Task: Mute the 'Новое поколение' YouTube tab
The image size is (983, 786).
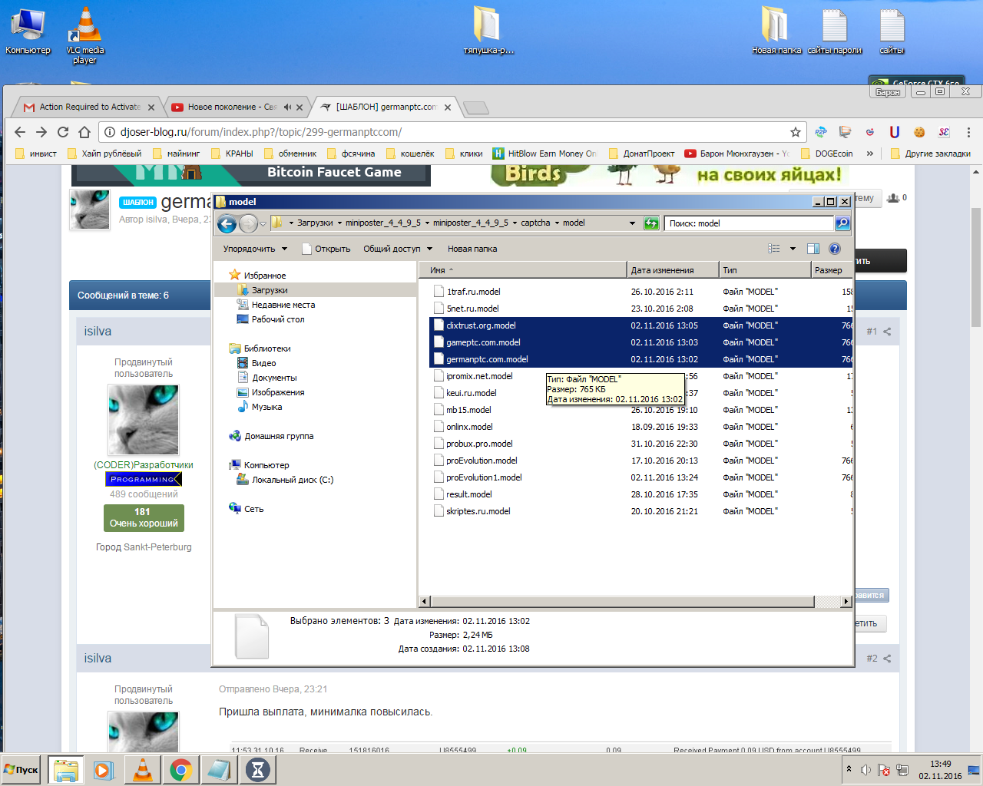Action: [287, 107]
